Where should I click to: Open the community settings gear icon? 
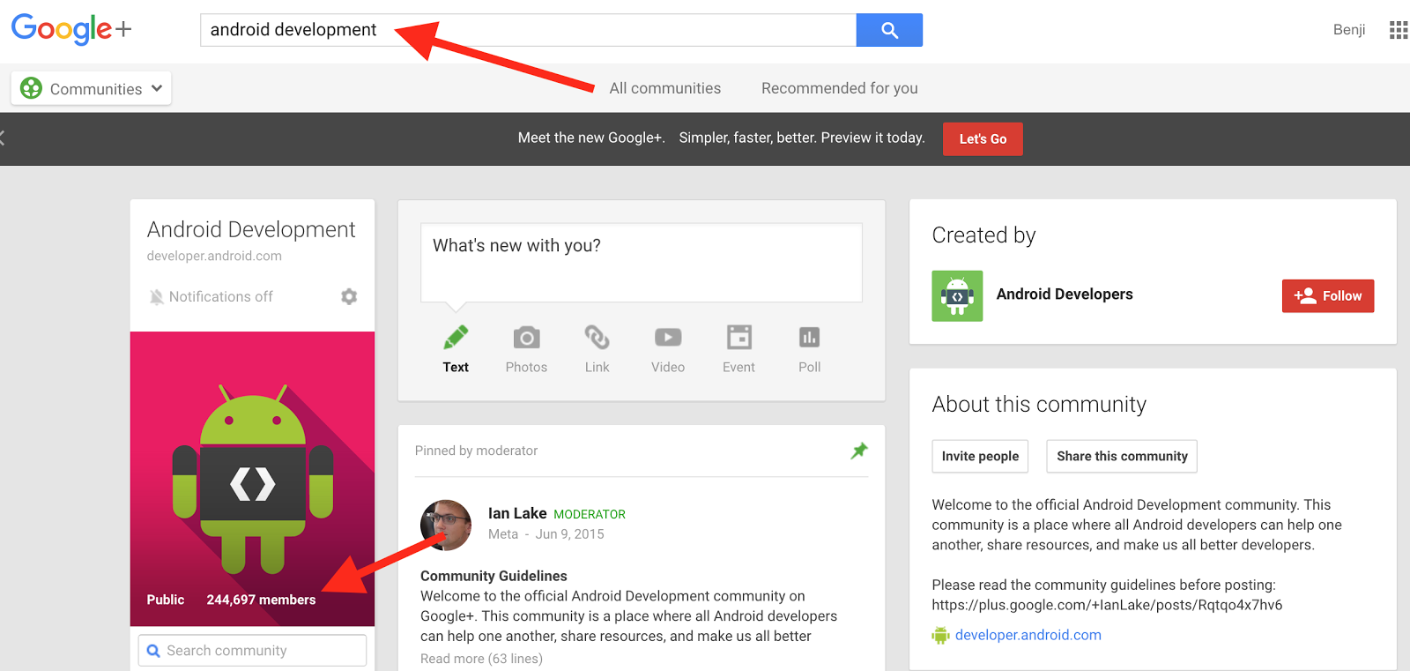coord(349,296)
